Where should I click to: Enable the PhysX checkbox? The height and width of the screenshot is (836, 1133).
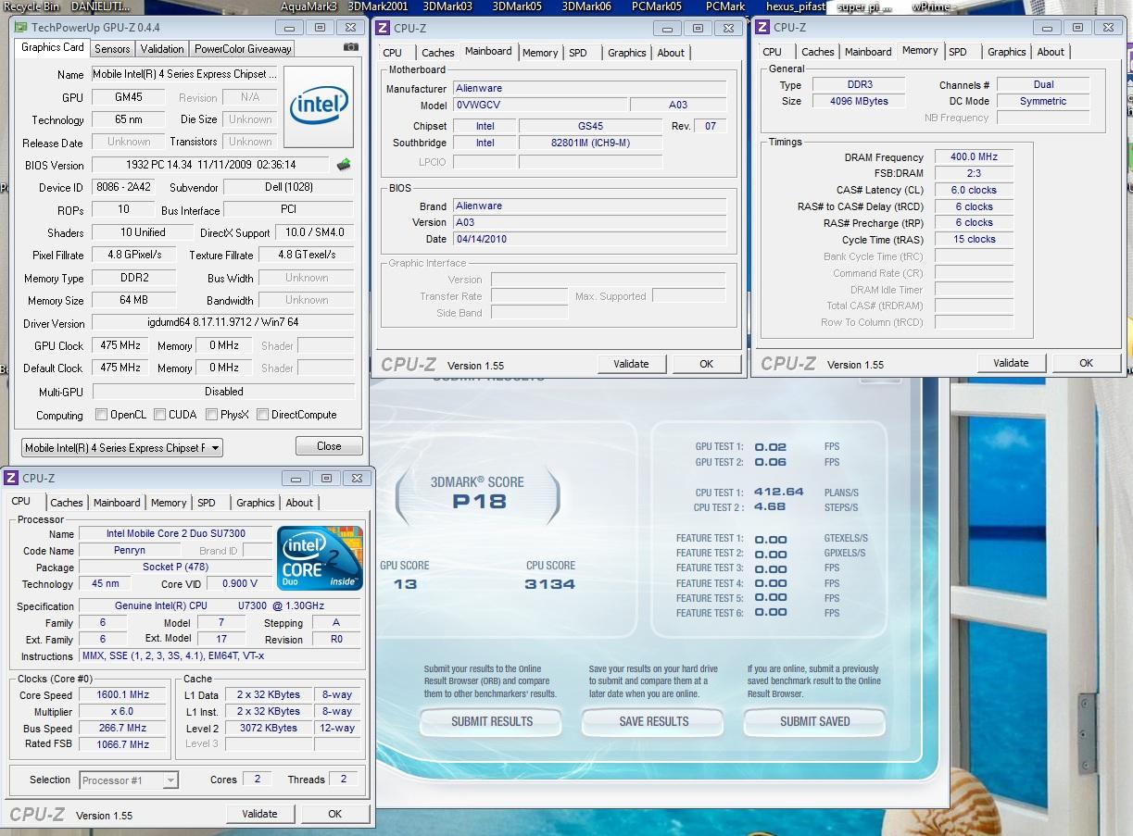tap(212, 415)
